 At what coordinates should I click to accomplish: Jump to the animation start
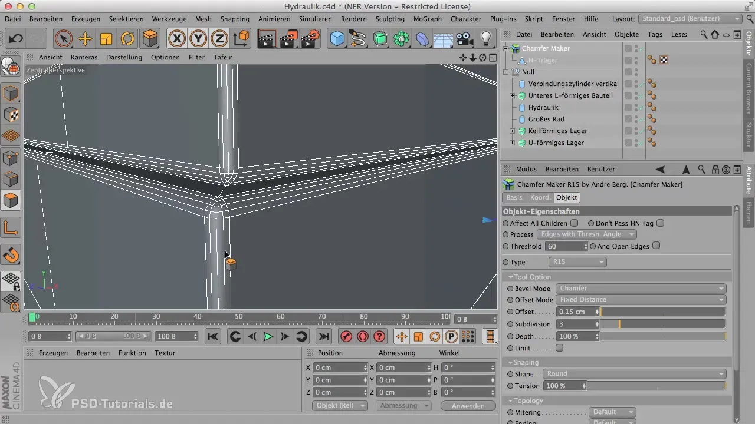point(213,336)
